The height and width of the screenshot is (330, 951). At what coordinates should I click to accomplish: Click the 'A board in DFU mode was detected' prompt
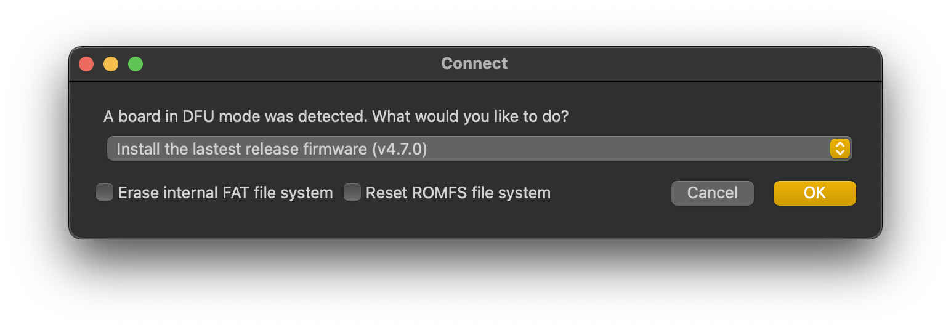coord(236,116)
